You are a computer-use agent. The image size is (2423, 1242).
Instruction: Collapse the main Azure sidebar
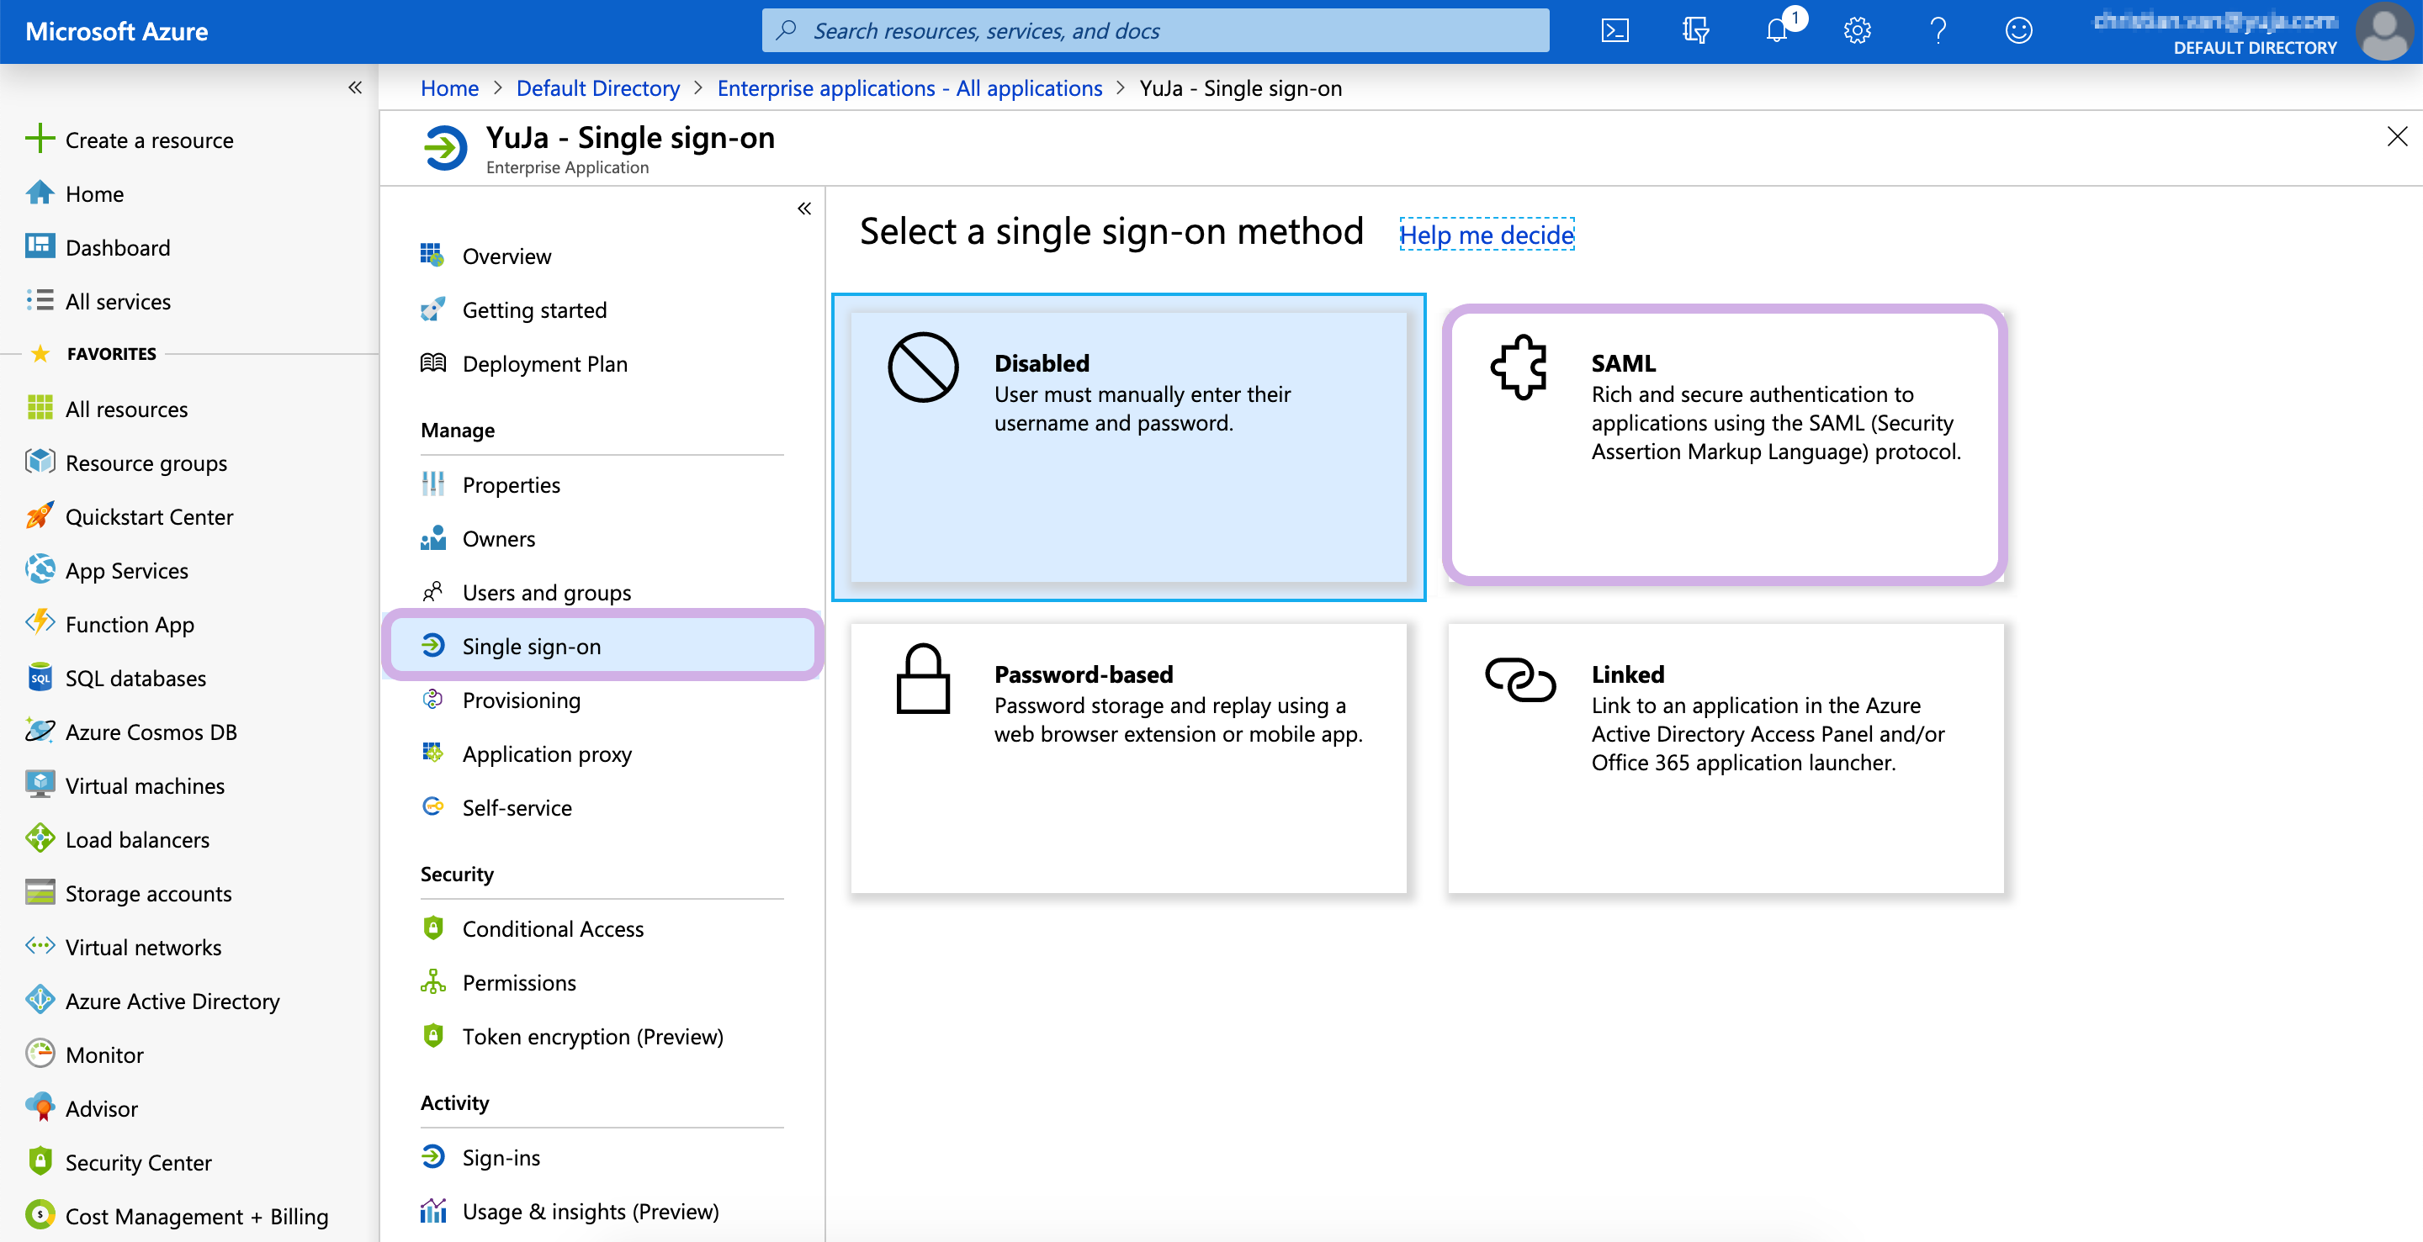click(354, 87)
